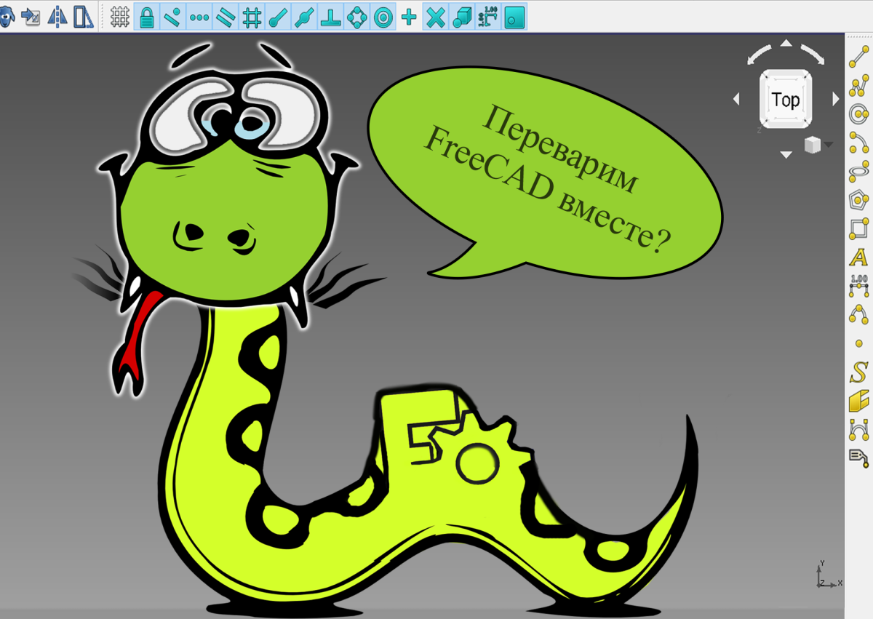Select the Draft Text A tool

pyautogui.click(x=859, y=257)
